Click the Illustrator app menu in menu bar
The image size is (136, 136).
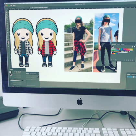(x=9, y=3)
